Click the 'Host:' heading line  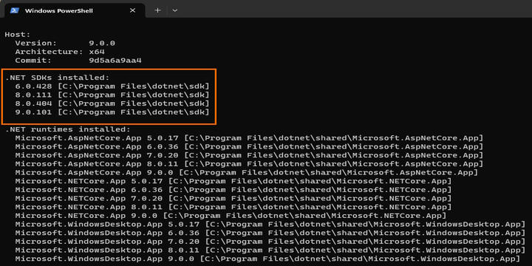pyautogui.click(x=18, y=35)
